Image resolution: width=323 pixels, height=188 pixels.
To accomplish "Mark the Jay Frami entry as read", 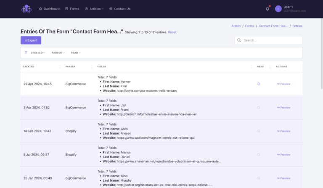I will click(x=259, y=107).
